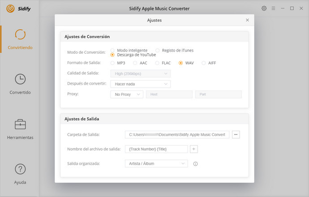Maximize the Sidify window
This screenshot has width=309, height=197.
(292, 8)
